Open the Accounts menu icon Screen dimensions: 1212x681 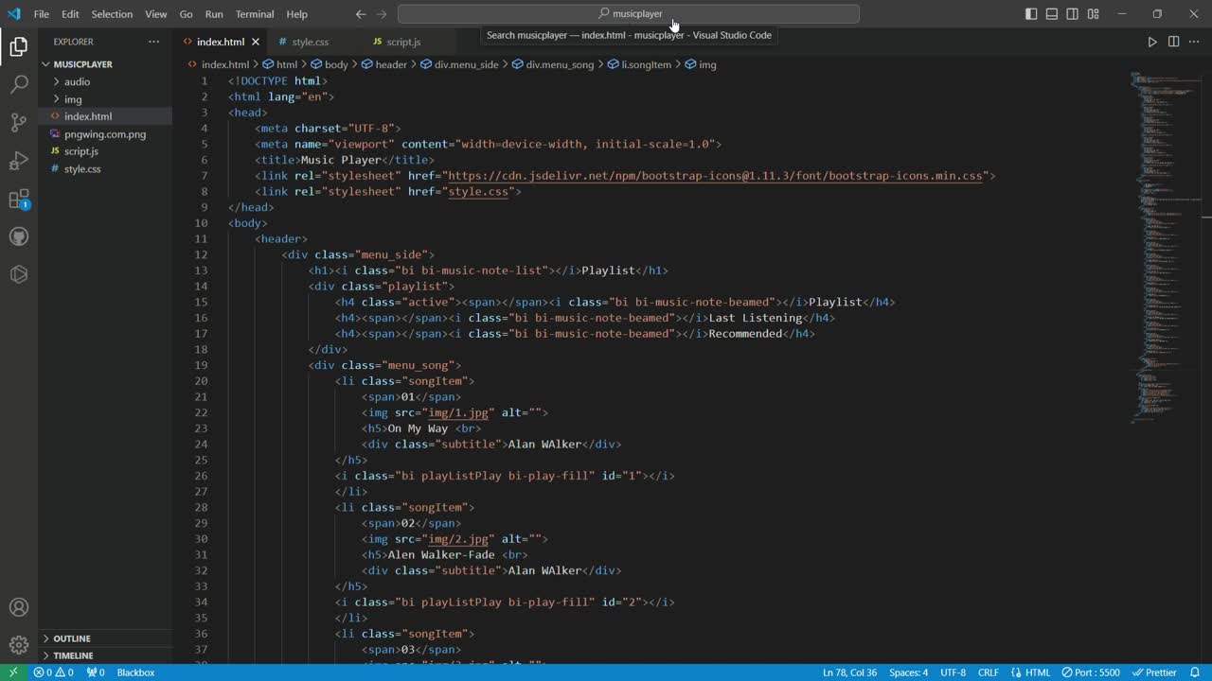19,607
